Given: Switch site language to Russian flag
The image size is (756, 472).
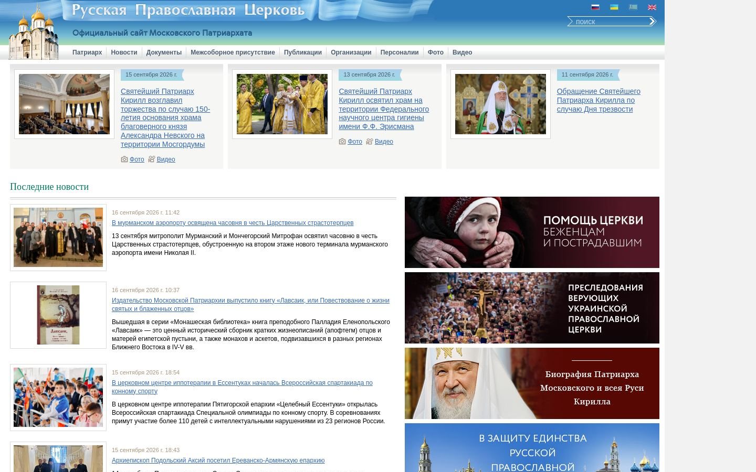Looking at the screenshot, I should 595,7.
